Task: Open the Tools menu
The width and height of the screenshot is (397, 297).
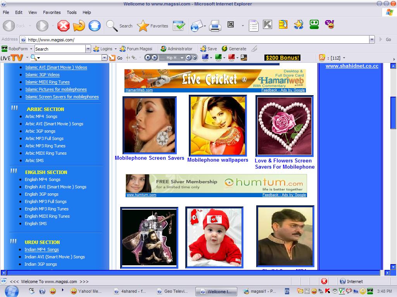Action: 72,12
